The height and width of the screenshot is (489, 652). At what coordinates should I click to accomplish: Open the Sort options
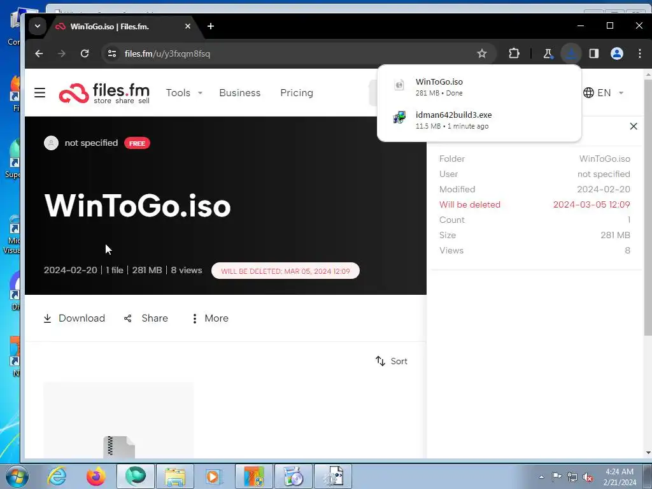point(392,362)
